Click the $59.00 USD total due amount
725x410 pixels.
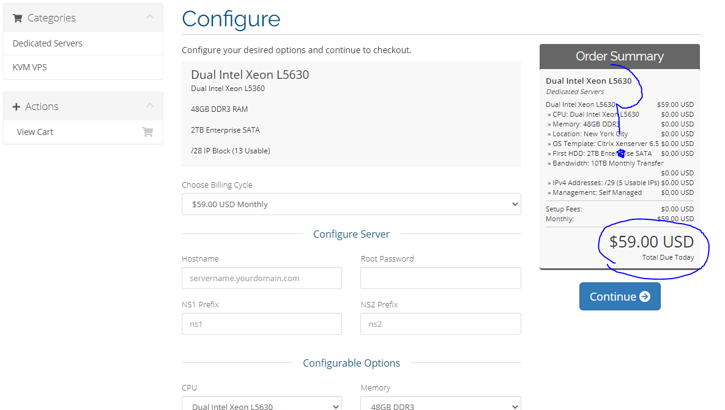(x=651, y=242)
